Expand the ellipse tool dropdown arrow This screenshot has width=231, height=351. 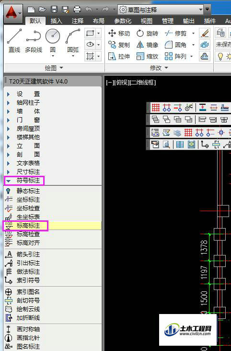click(99, 45)
